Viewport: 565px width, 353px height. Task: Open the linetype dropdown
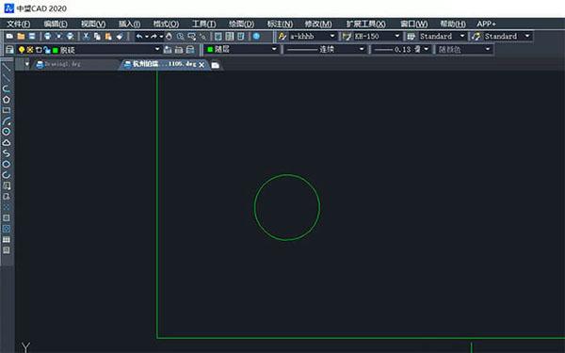click(x=362, y=49)
